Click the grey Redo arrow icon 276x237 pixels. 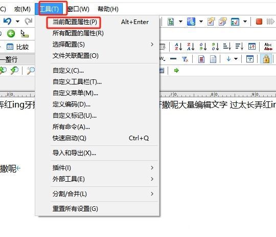[x=28, y=21]
